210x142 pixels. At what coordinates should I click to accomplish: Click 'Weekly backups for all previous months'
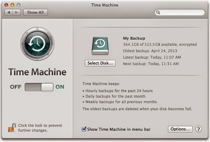(x=121, y=102)
